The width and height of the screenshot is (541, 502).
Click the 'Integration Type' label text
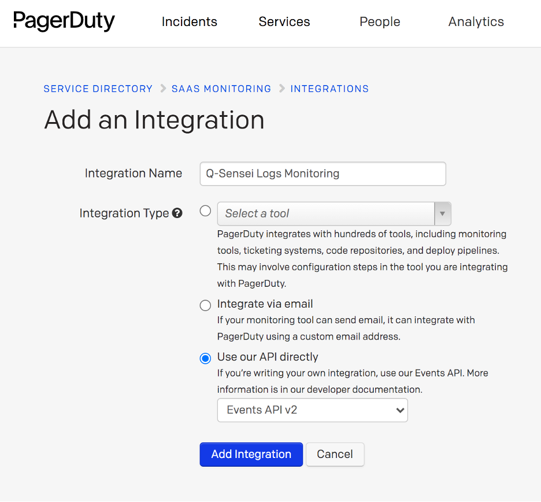pyautogui.click(x=124, y=213)
